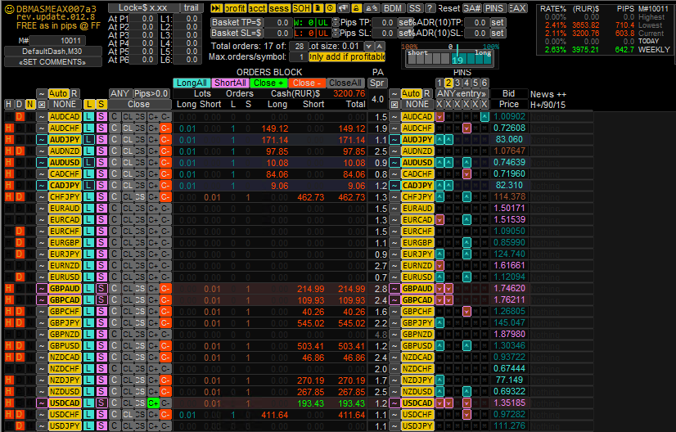This screenshot has width=676, height=432.
Task: Click the Max.orders/symbol value field
Action: (299, 57)
